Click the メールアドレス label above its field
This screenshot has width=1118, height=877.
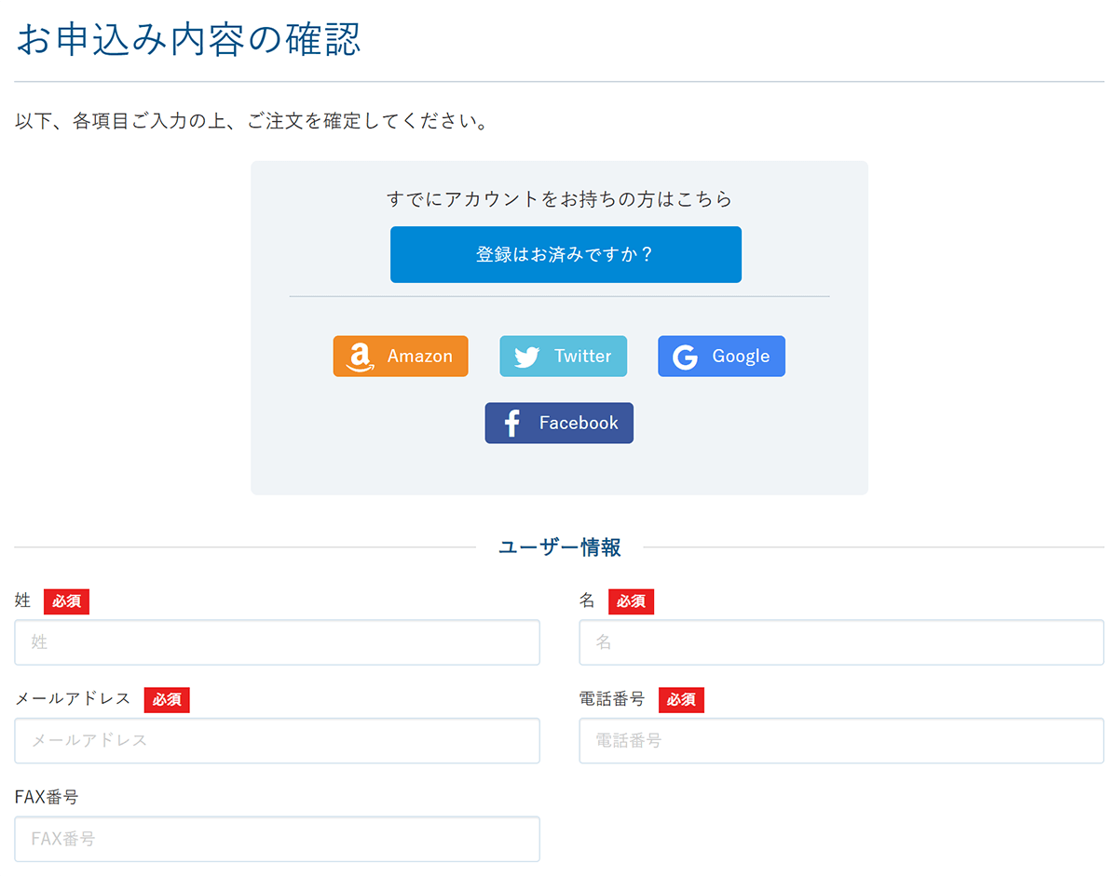pos(73,699)
